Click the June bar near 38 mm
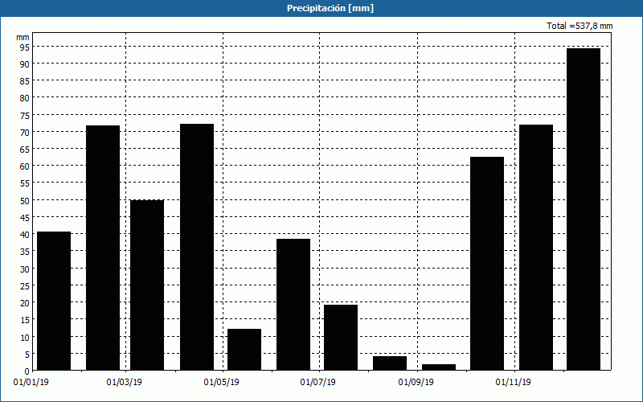 pos(293,305)
